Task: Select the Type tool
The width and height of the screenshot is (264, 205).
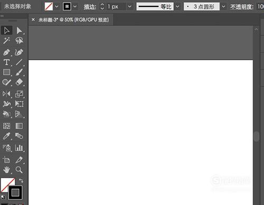Action: 6,62
